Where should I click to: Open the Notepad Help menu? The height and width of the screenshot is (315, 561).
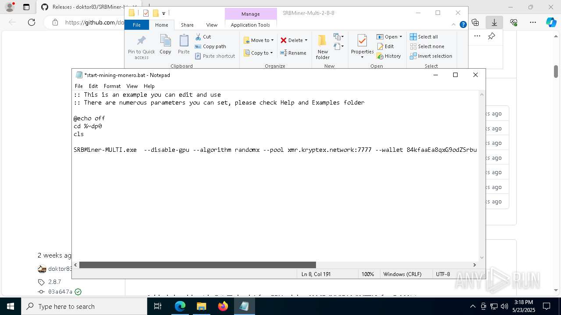tap(149, 86)
